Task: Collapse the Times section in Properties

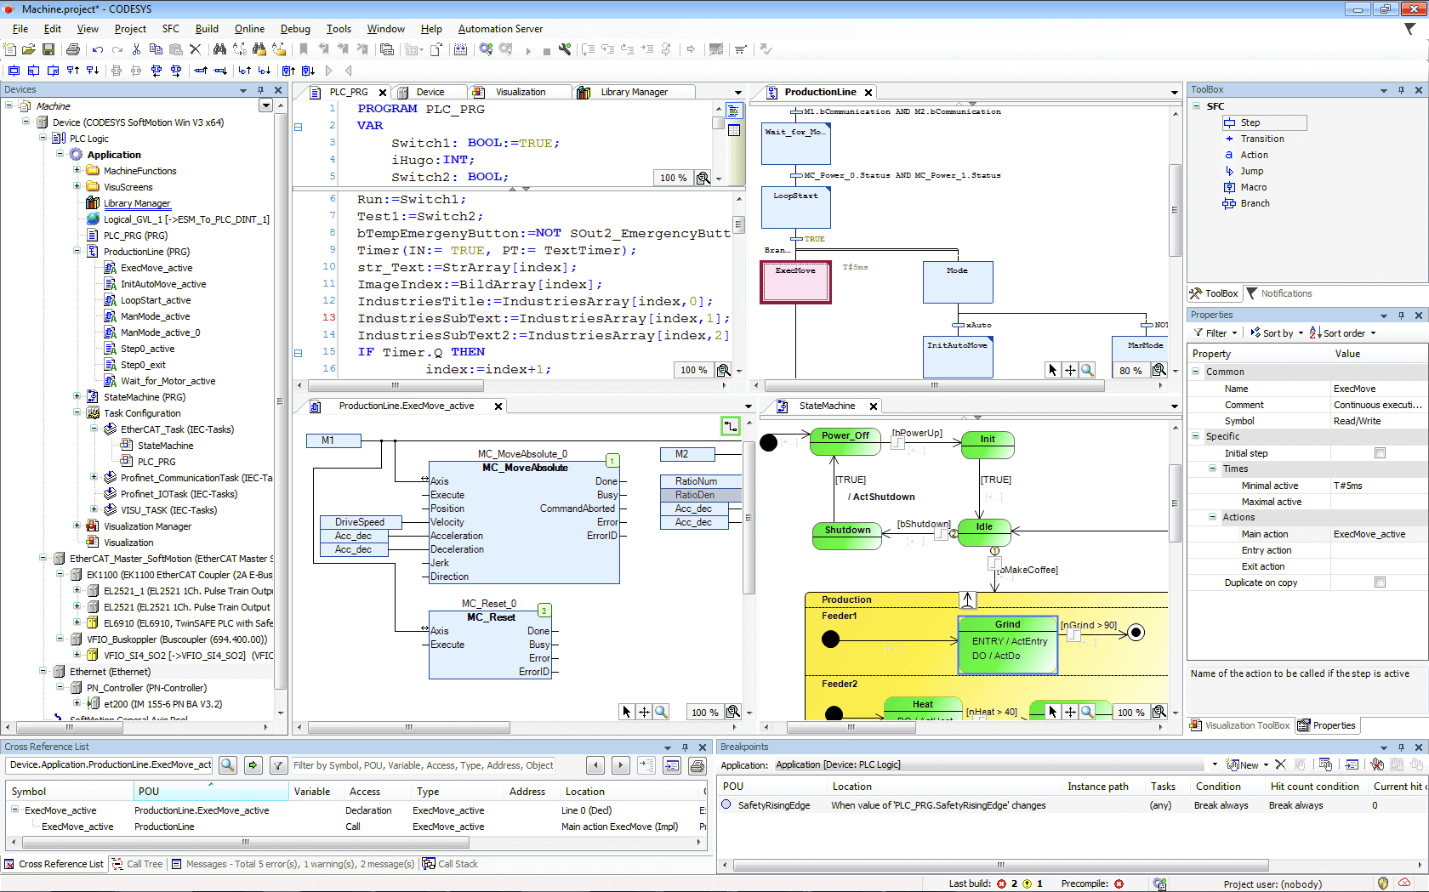Action: pos(1212,469)
